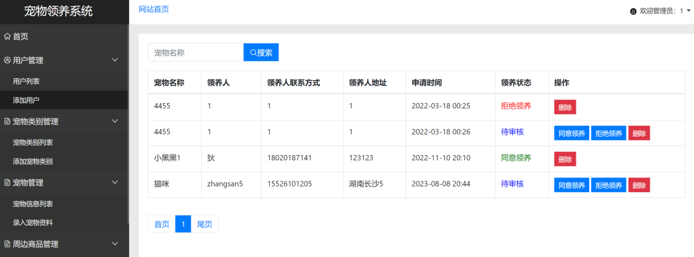The image size is (694, 257).
Task: Click the document icon beside 宠物管理
Action: (7, 183)
